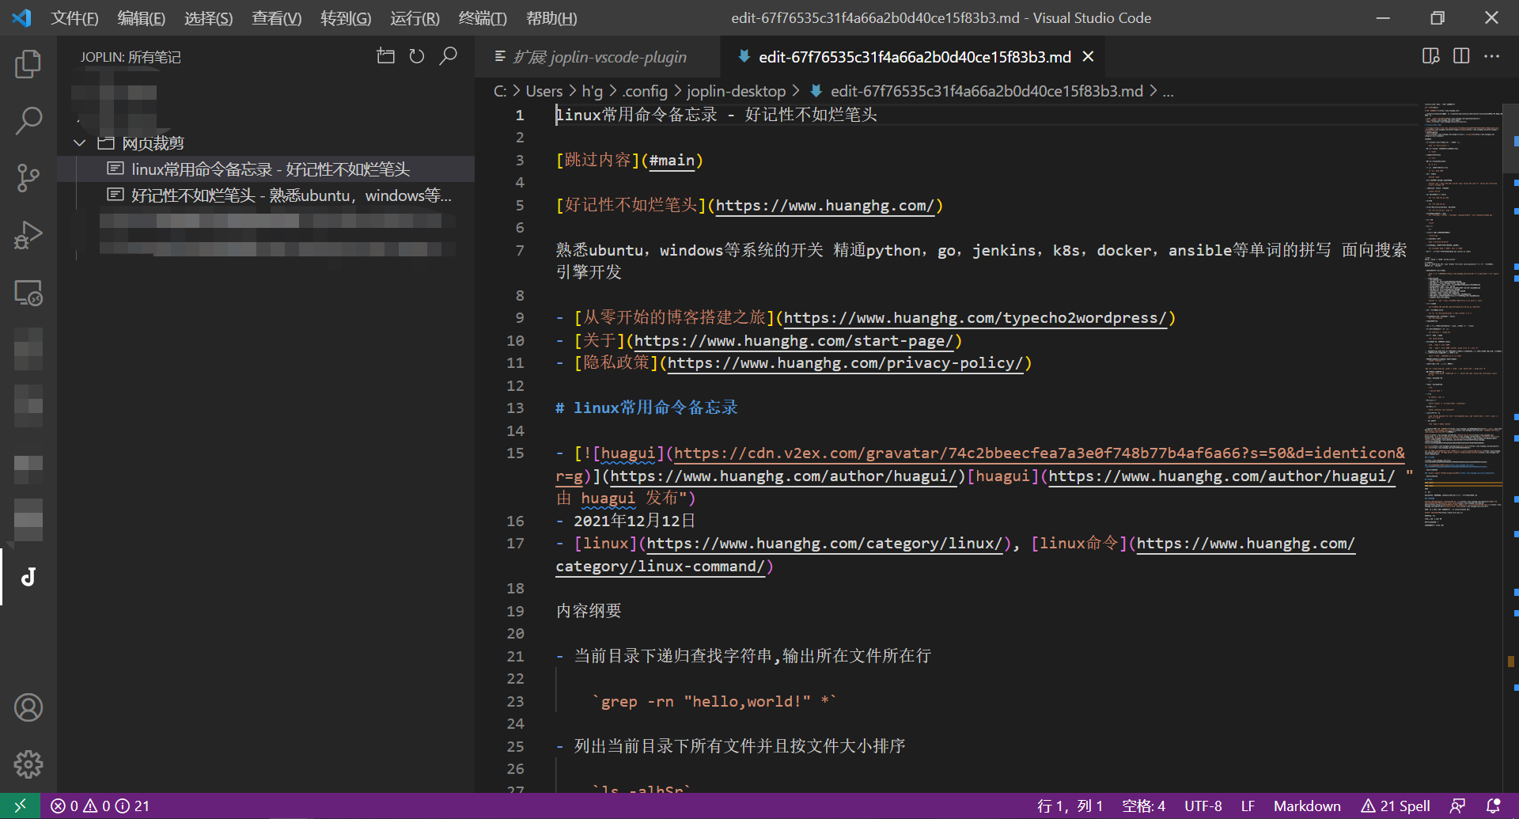Place cursor on heading # linux常用命令备忘录
Viewport: 1519px width, 819px height.
pos(646,408)
